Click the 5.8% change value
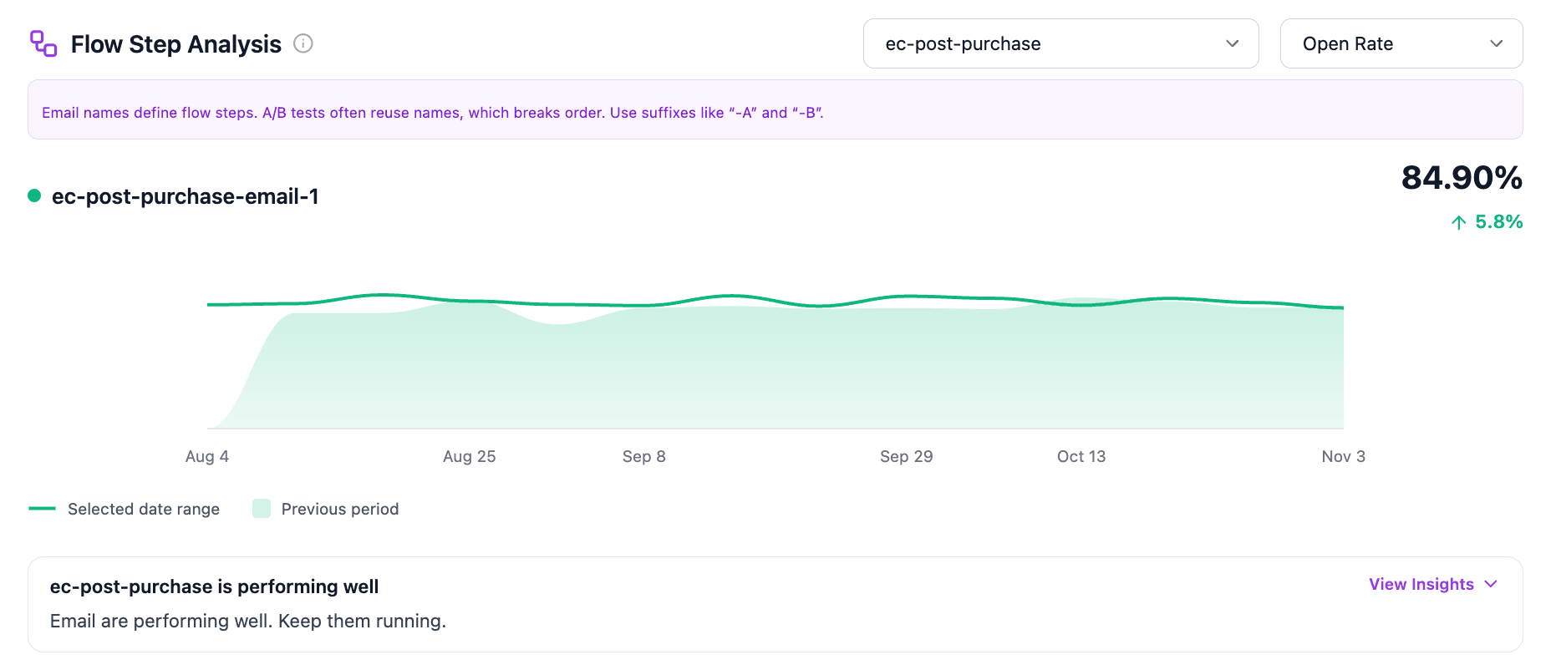Viewport: 1551px width, 665px height. click(x=1498, y=222)
